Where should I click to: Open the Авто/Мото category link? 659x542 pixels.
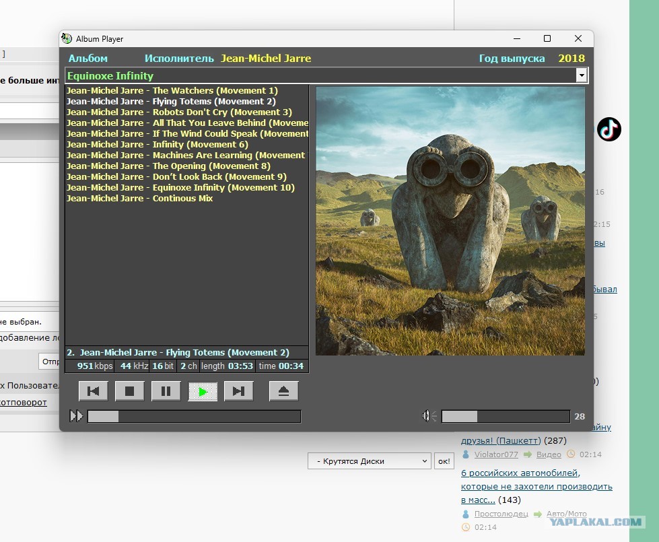pos(567,514)
